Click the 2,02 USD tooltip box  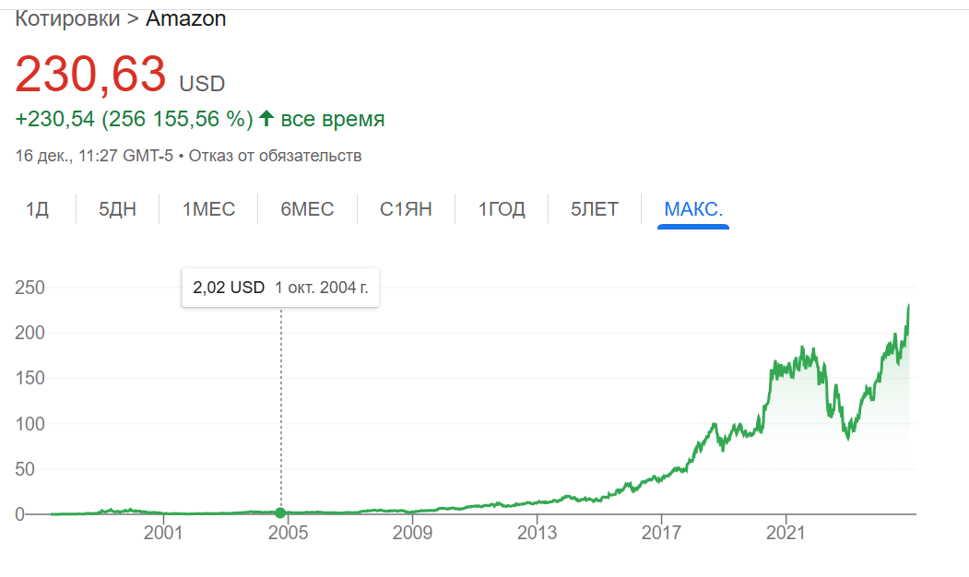point(280,288)
